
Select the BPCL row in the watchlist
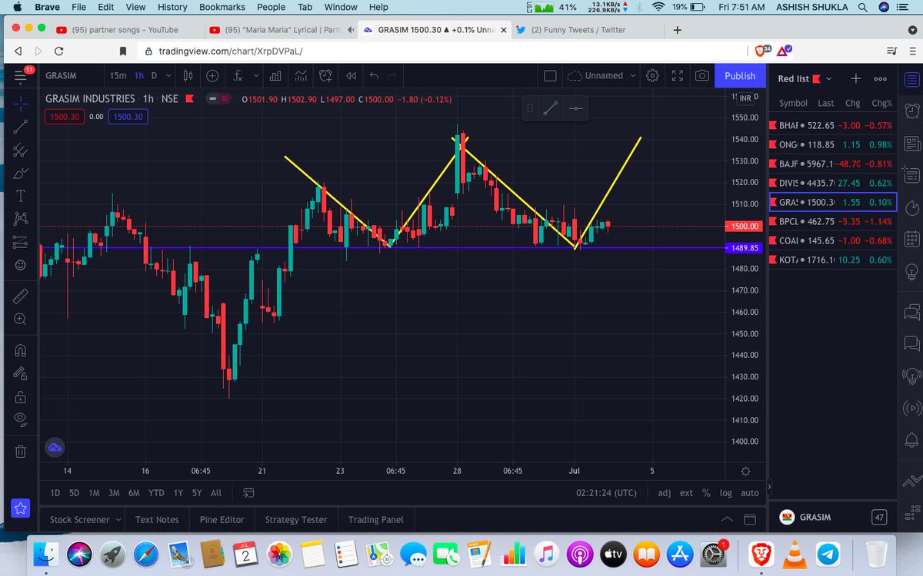click(833, 221)
